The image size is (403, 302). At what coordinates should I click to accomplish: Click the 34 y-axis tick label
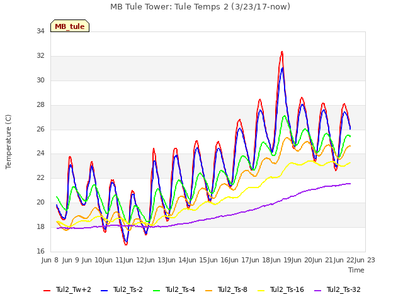pos(40,31)
